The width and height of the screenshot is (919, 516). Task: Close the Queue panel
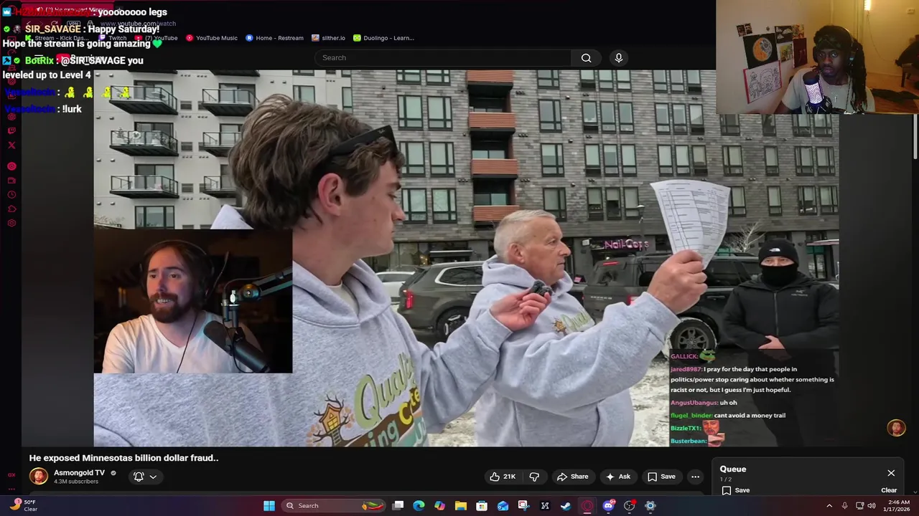(891, 473)
